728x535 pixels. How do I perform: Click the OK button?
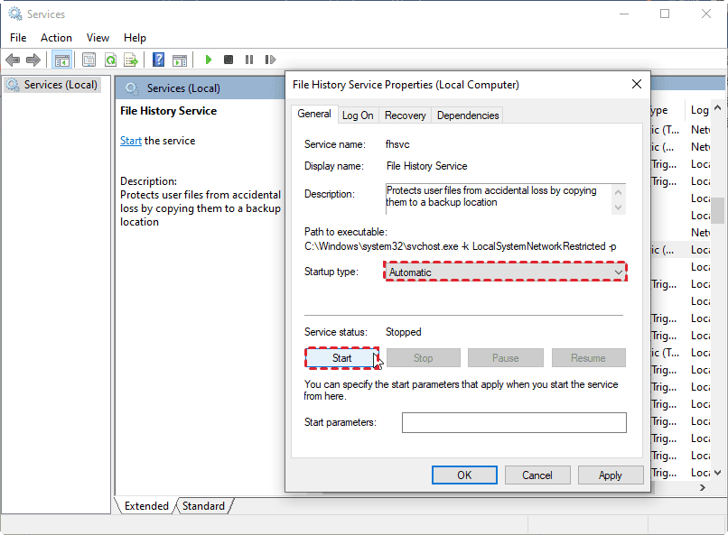click(x=464, y=475)
